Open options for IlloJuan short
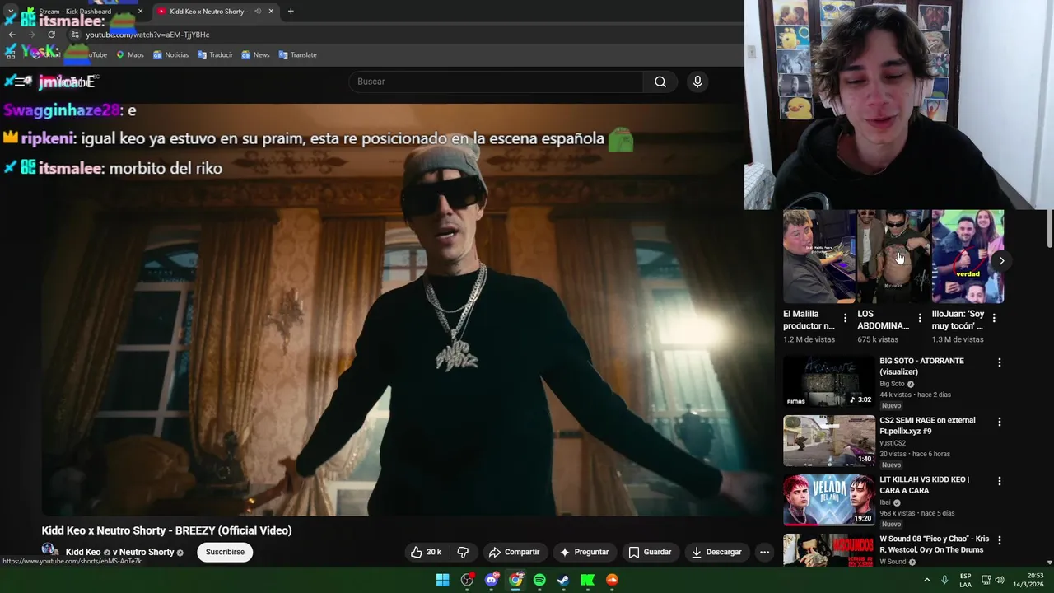Image resolution: width=1054 pixels, height=593 pixels. [994, 318]
